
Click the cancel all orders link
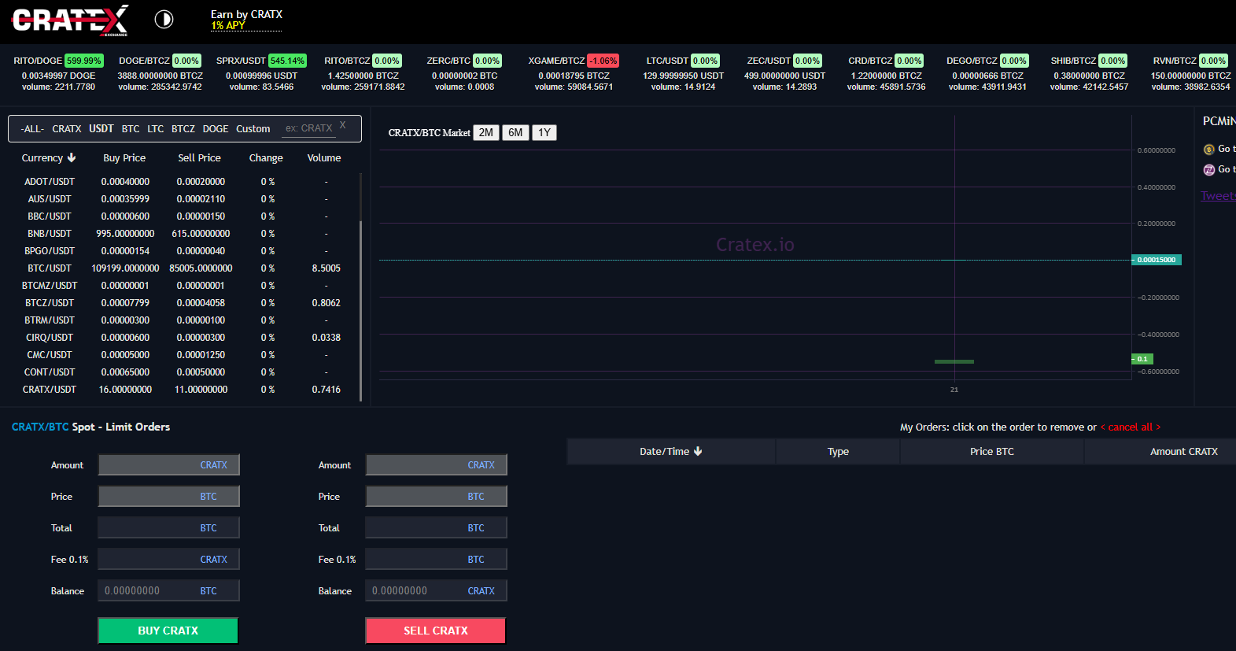click(x=1131, y=427)
